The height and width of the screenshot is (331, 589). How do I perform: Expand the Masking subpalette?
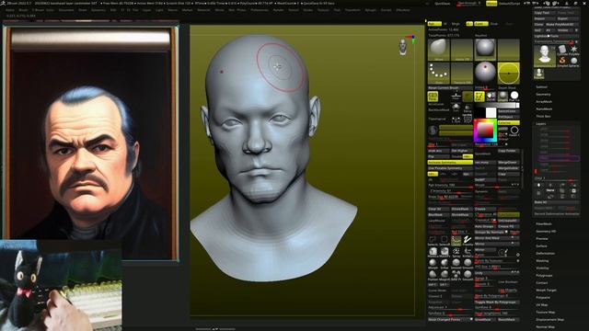[542, 261]
